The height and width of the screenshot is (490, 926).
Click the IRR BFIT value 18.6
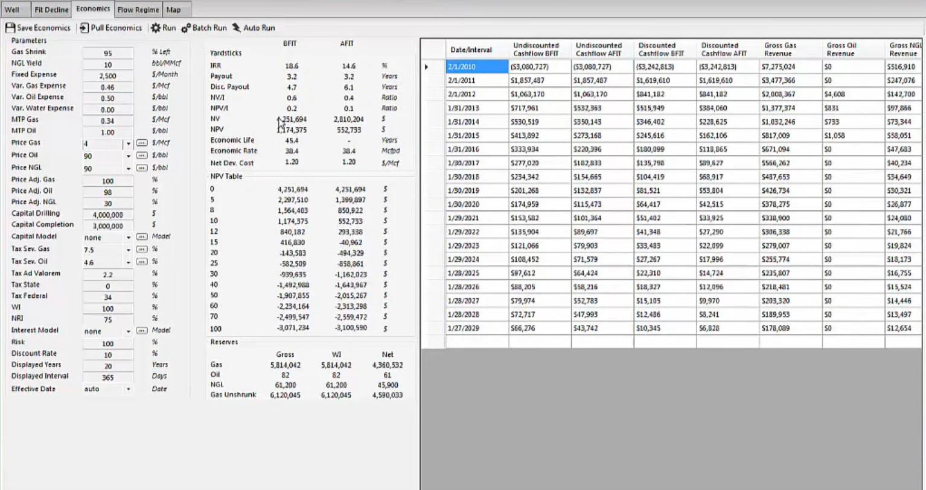[292, 66]
